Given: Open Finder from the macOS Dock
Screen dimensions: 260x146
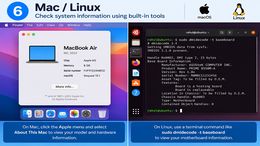Looking at the screenshot, I should point(27,114).
